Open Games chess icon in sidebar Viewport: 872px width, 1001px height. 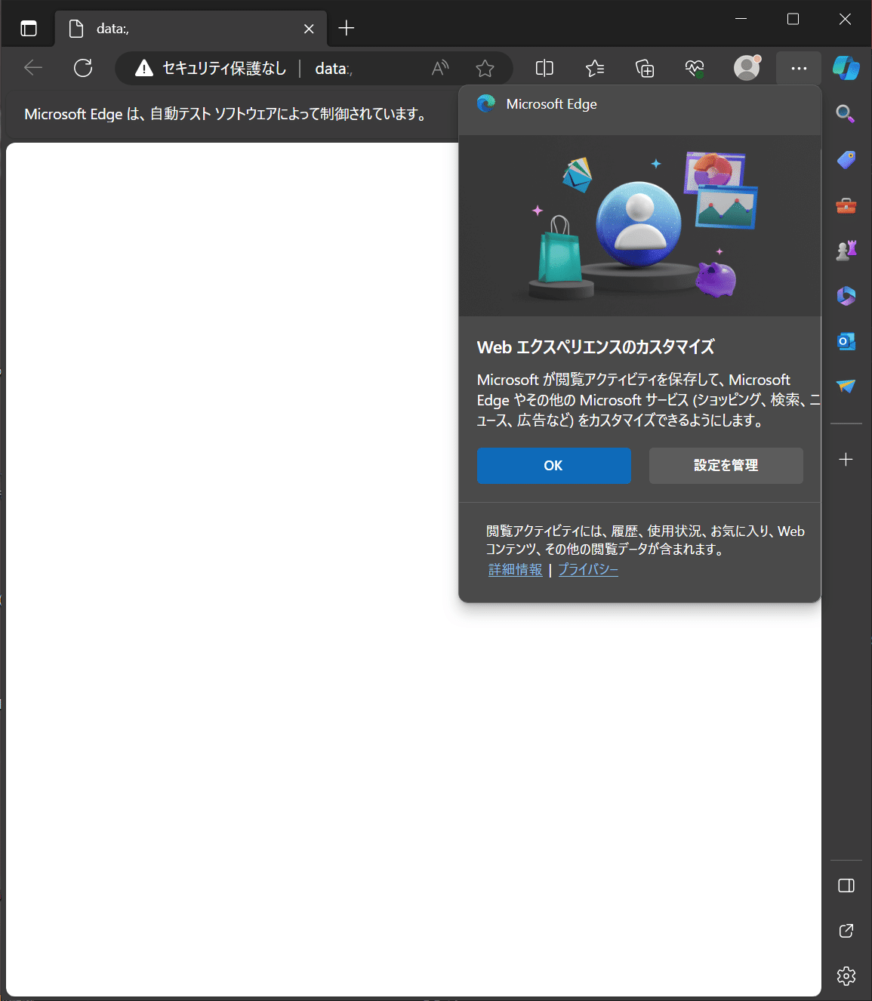coord(846,250)
